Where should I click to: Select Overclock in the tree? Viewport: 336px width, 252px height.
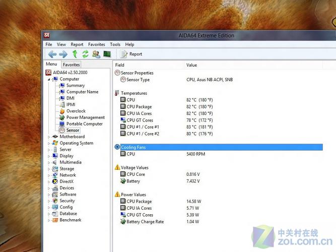76,111
